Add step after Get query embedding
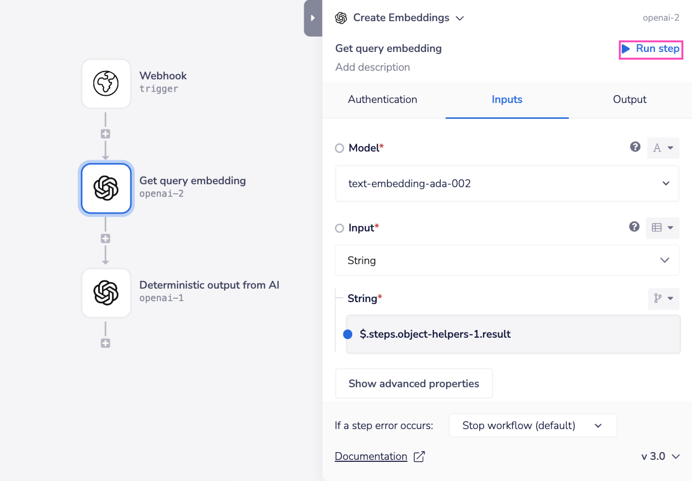The image size is (692, 481). [106, 239]
